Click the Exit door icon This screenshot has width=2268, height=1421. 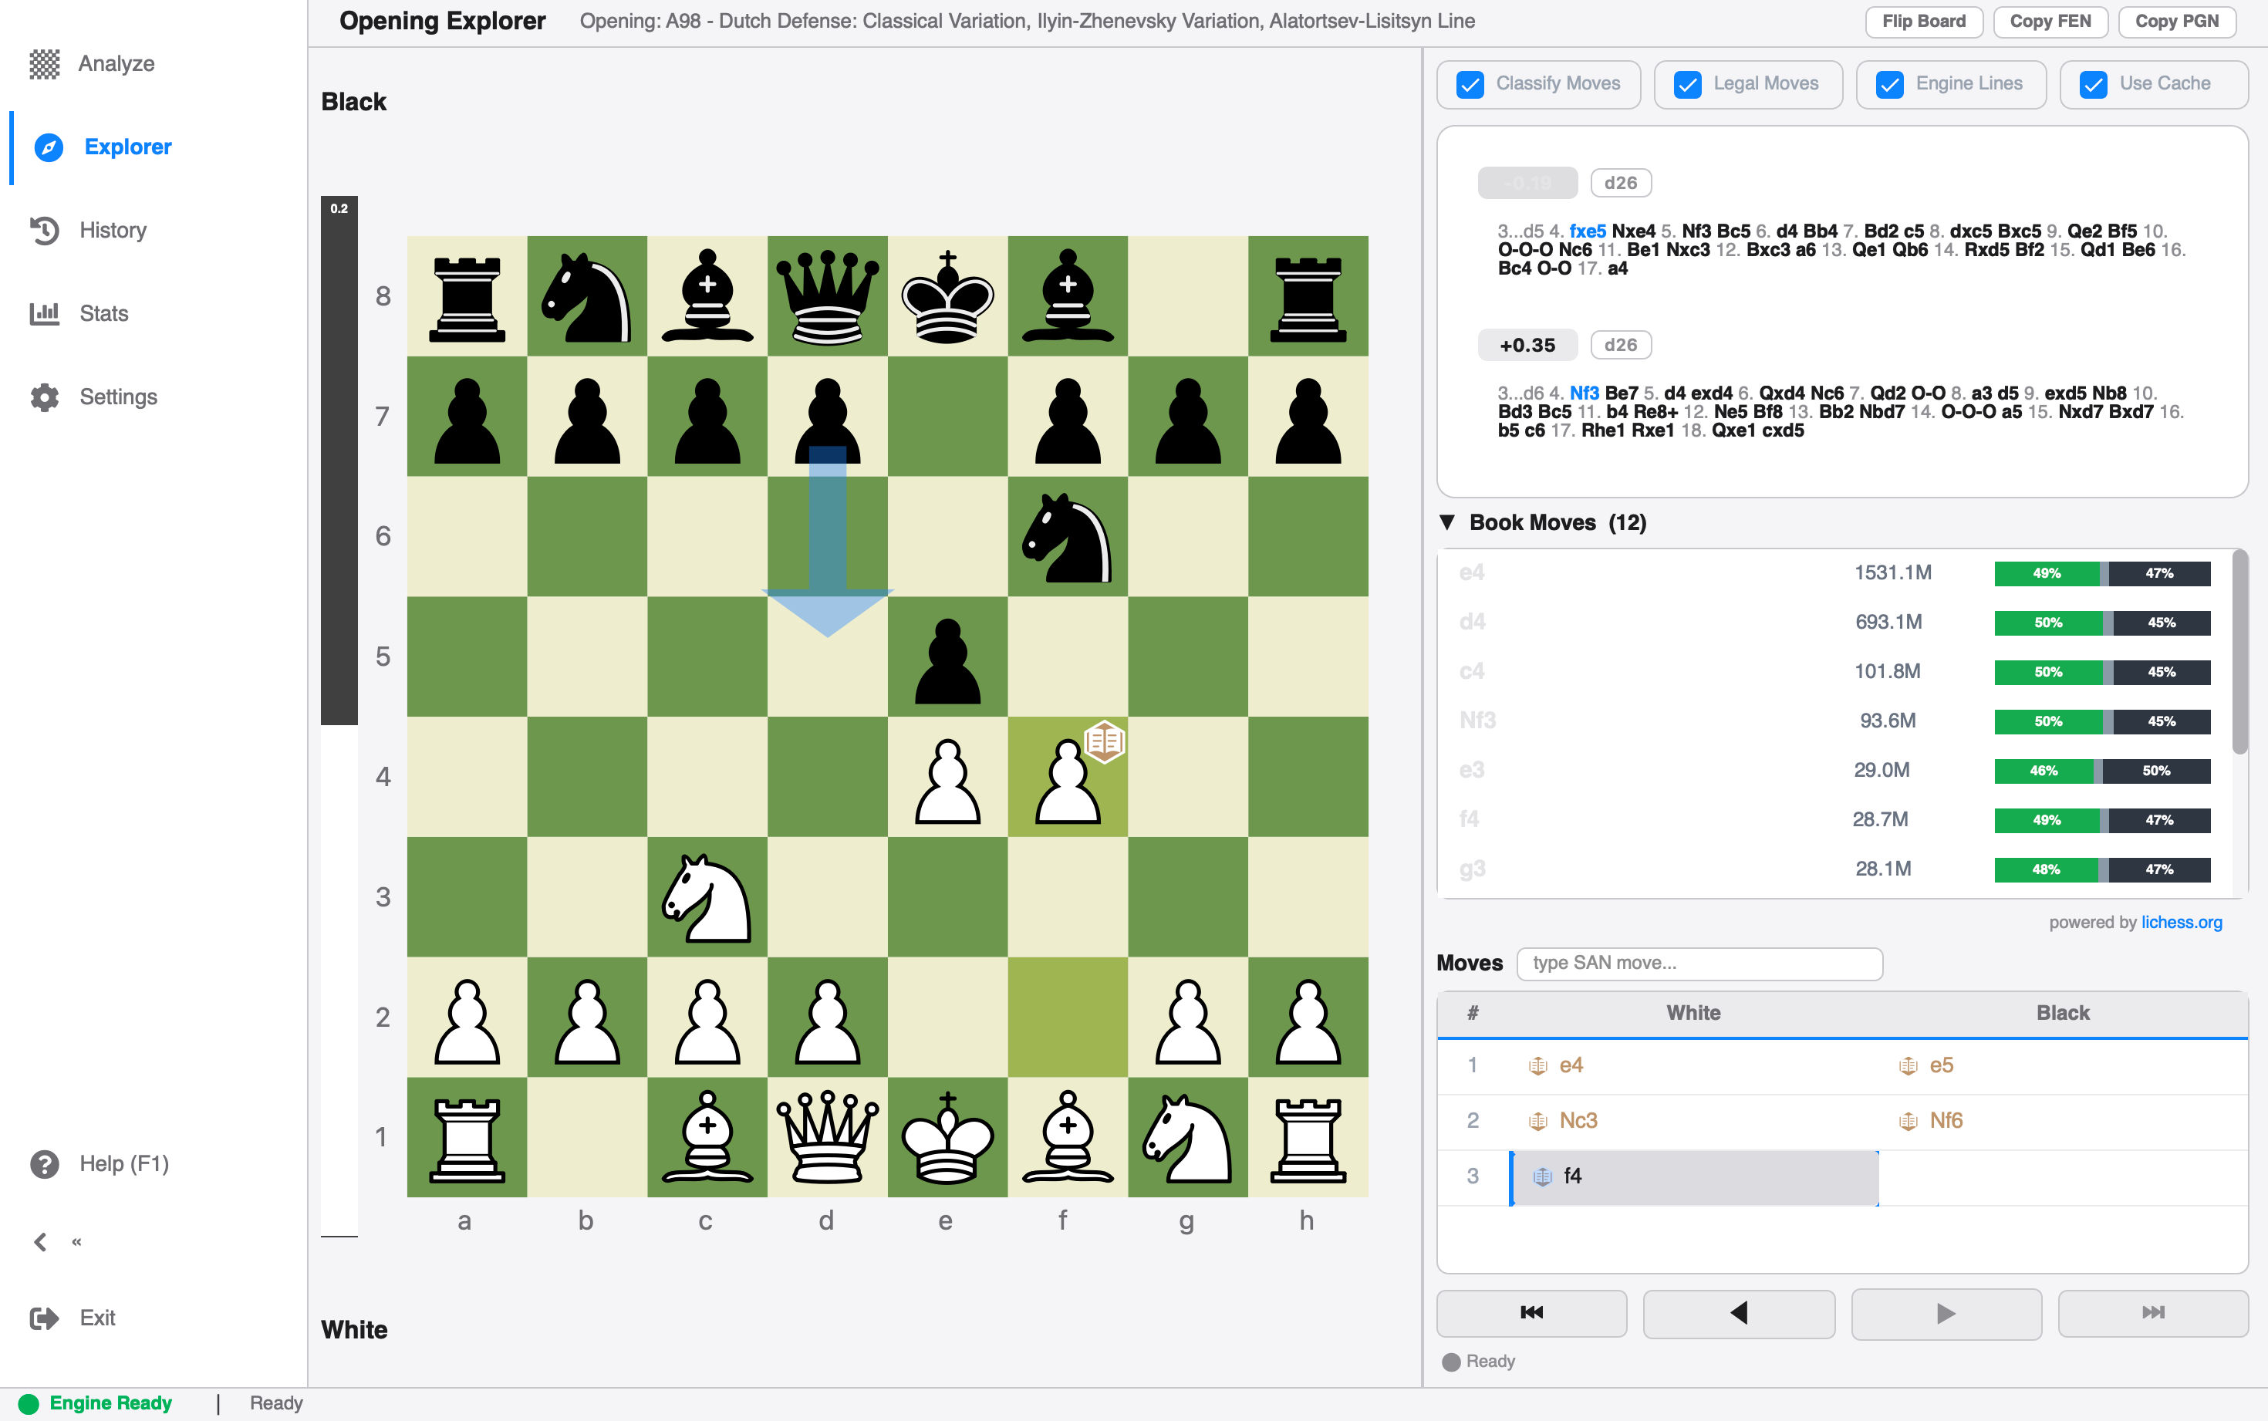point(44,1318)
